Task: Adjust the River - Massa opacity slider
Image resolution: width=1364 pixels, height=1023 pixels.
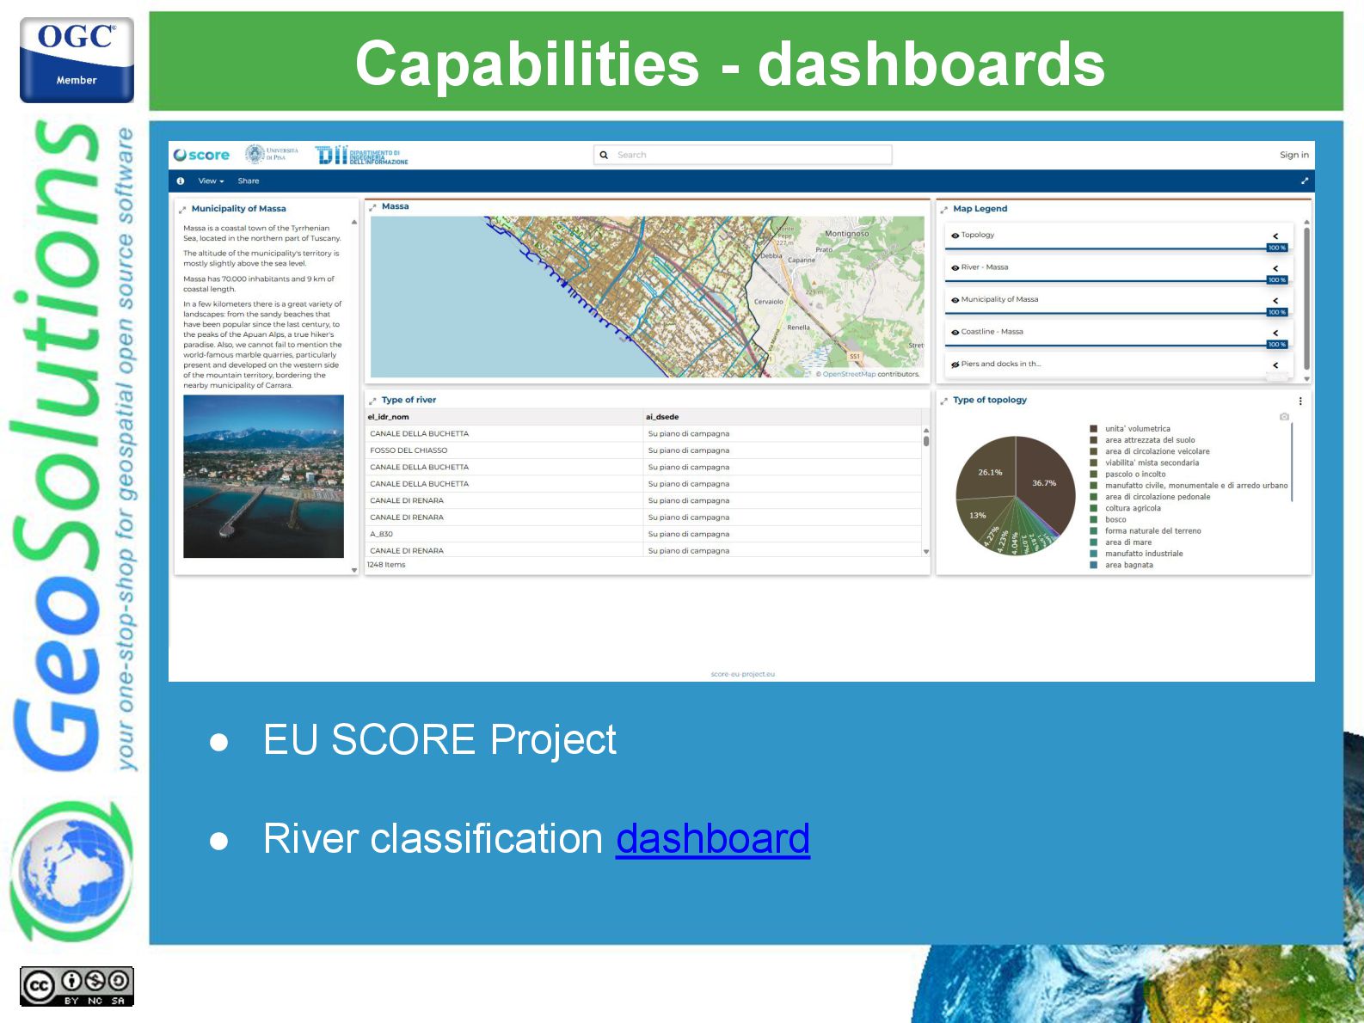Action: [x=1118, y=280]
